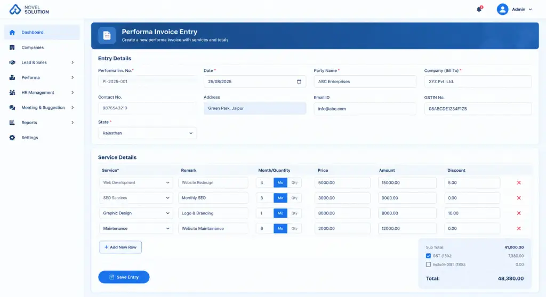Delete the Web Development service row
The height and width of the screenshot is (297, 546).
click(518, 182)
